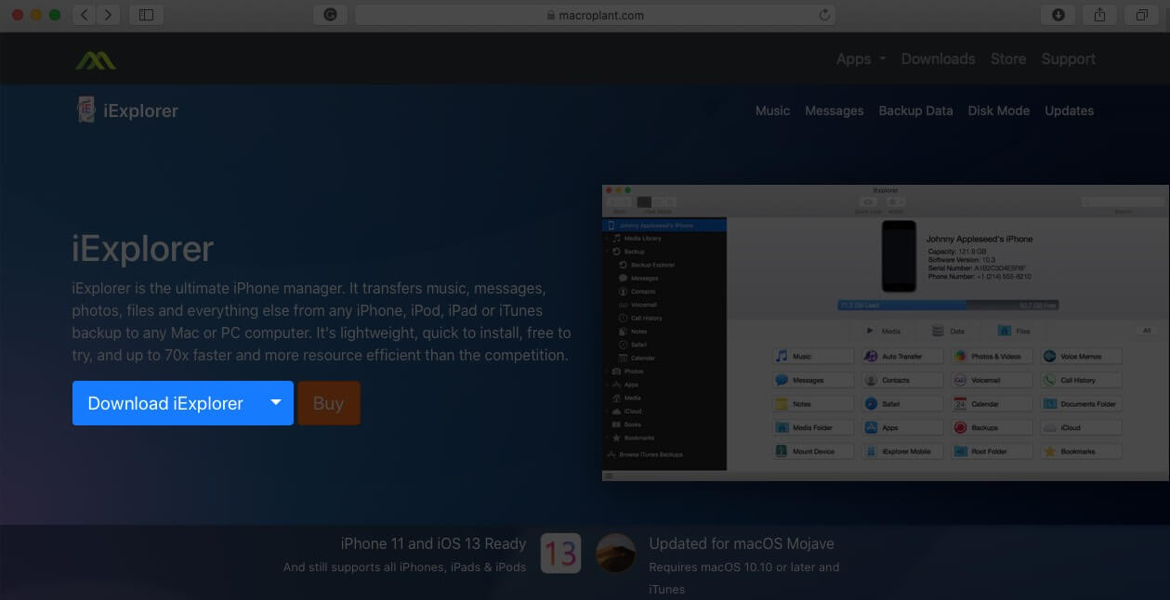Show the Safari sidebar
Image resolution: width=1170 pixels, height=600 pixels.
pyautogui.click(x=146, y=15)
